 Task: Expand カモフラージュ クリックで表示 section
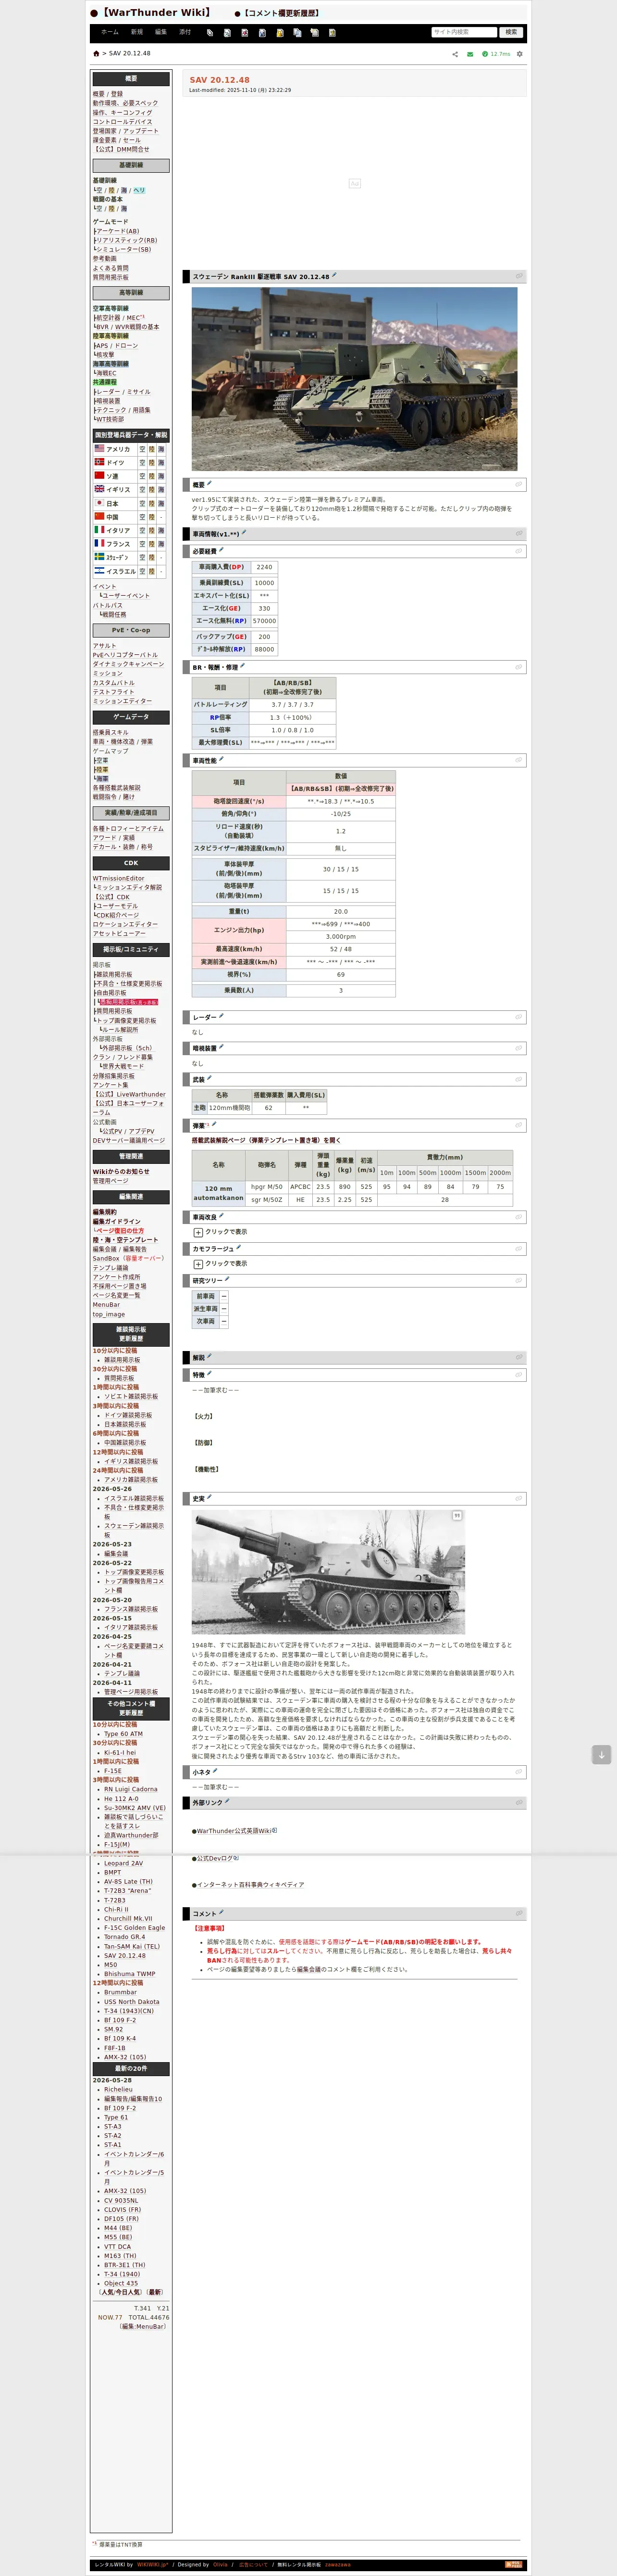tap(220, 1264)
